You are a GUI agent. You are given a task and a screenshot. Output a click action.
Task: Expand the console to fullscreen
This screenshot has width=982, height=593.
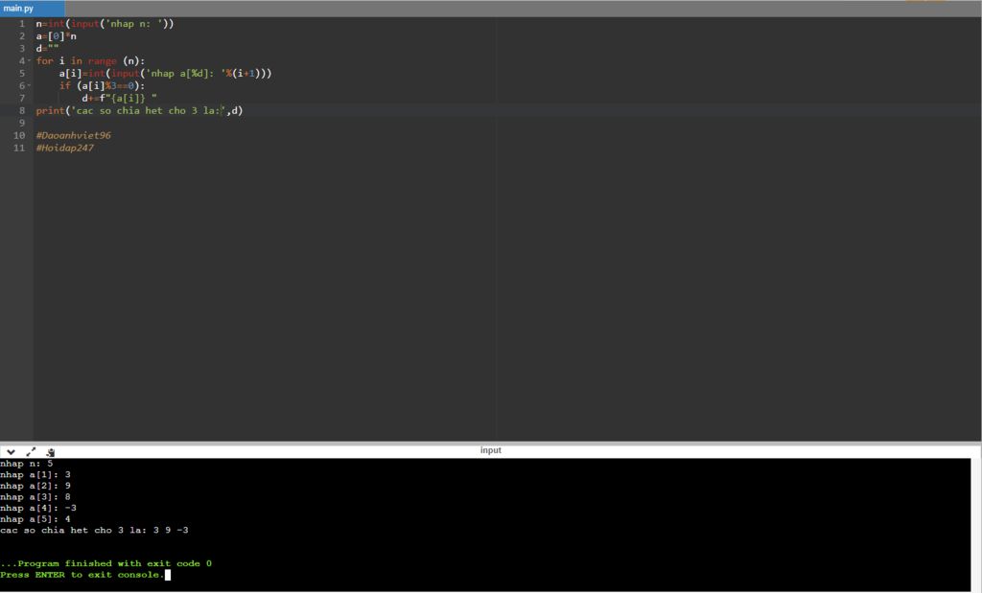tap(31, 451)
